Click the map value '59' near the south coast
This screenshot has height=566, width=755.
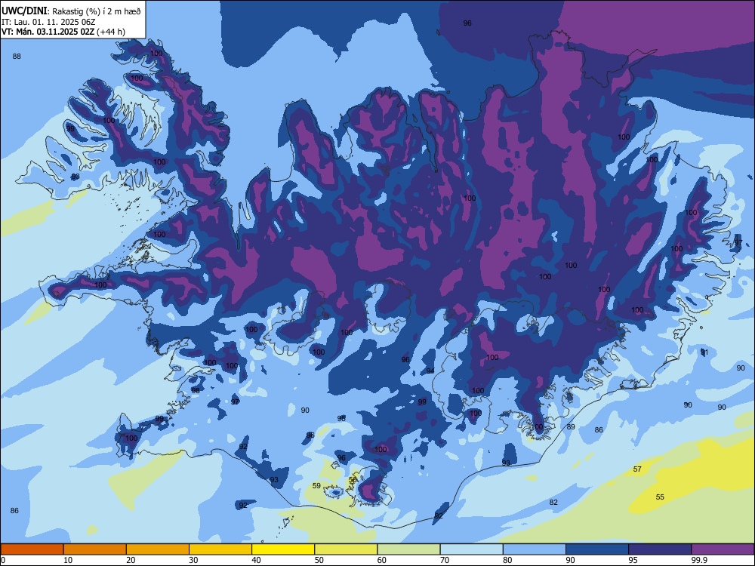click(x=316, y=485)
